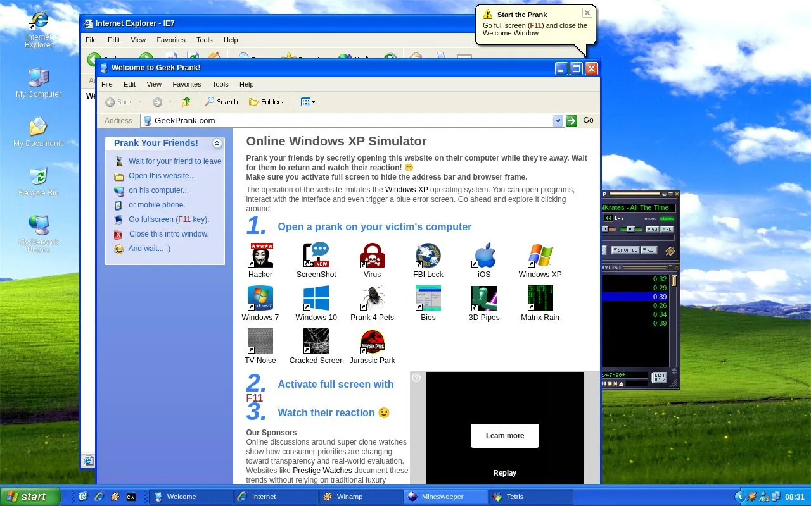Screen dimensions: 811x506
Task: Open My Network Places desktop icon
Action: click(x=39, y=234)
